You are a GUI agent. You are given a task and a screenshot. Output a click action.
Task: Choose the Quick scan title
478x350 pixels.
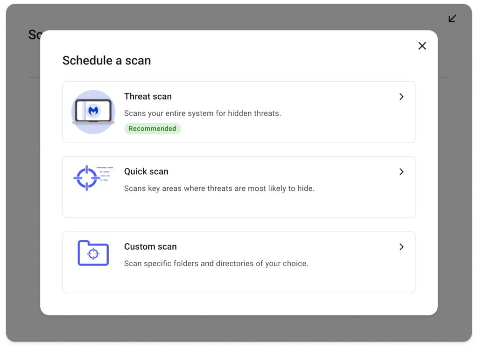pos(146,172)
